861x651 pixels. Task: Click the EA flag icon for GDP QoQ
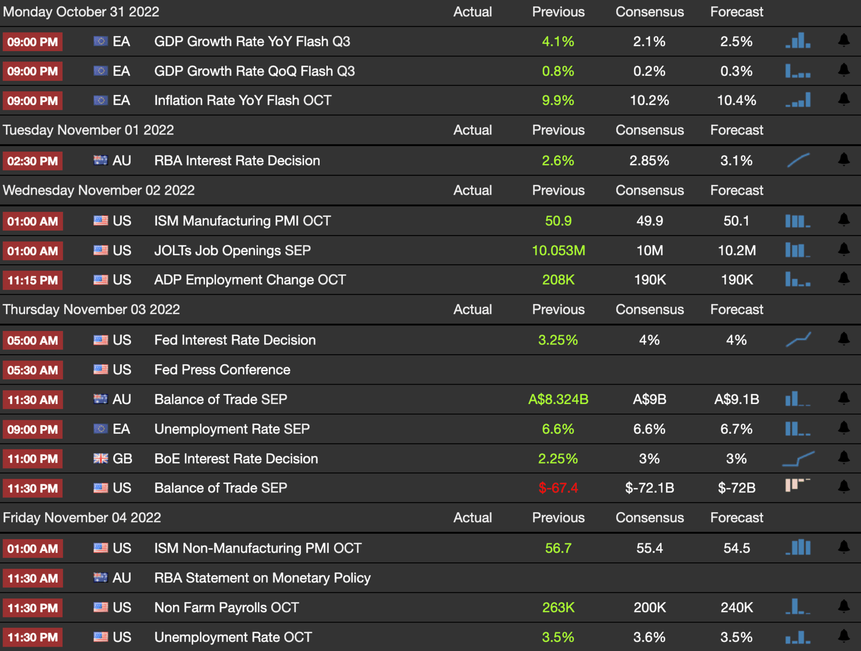click(101, 70)
